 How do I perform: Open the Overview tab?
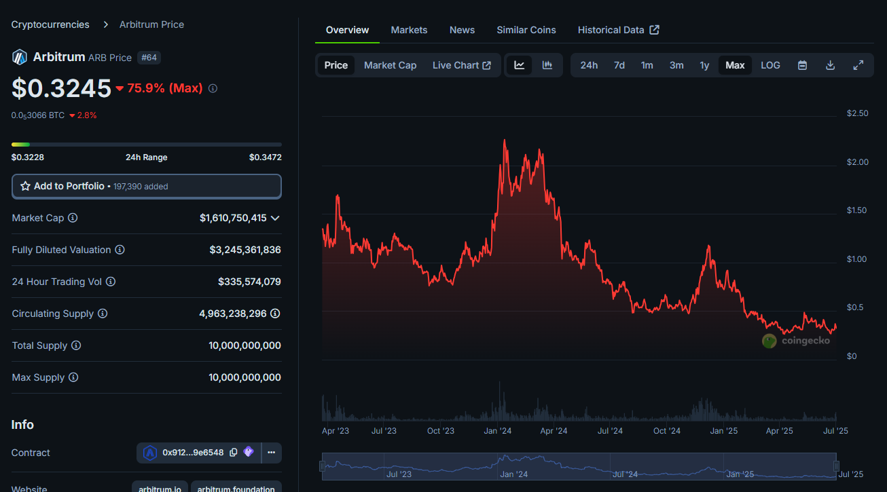coord(348,30)
